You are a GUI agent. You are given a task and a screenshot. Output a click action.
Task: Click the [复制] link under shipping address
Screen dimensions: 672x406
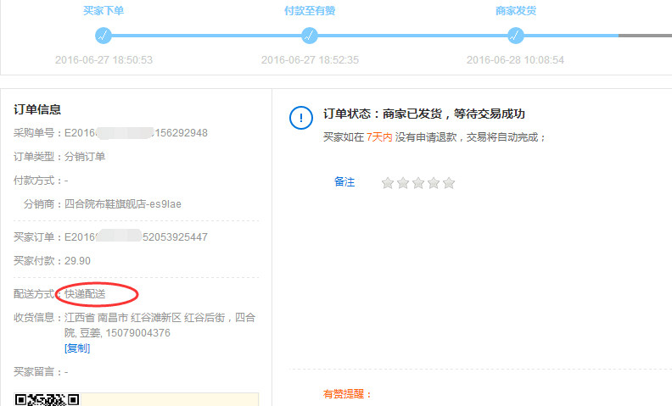pyautogui.click(x=77, y=348)
